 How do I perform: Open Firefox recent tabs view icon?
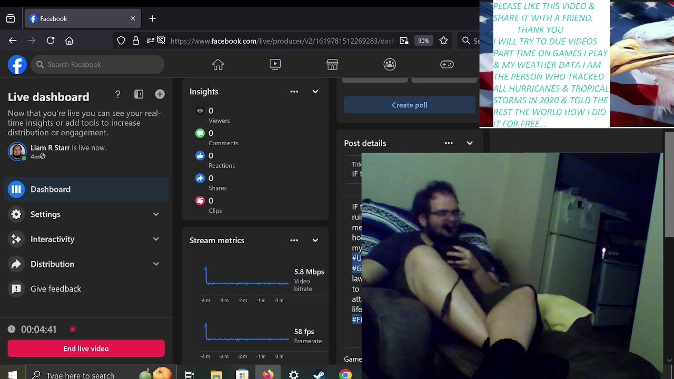pos(11,18)
